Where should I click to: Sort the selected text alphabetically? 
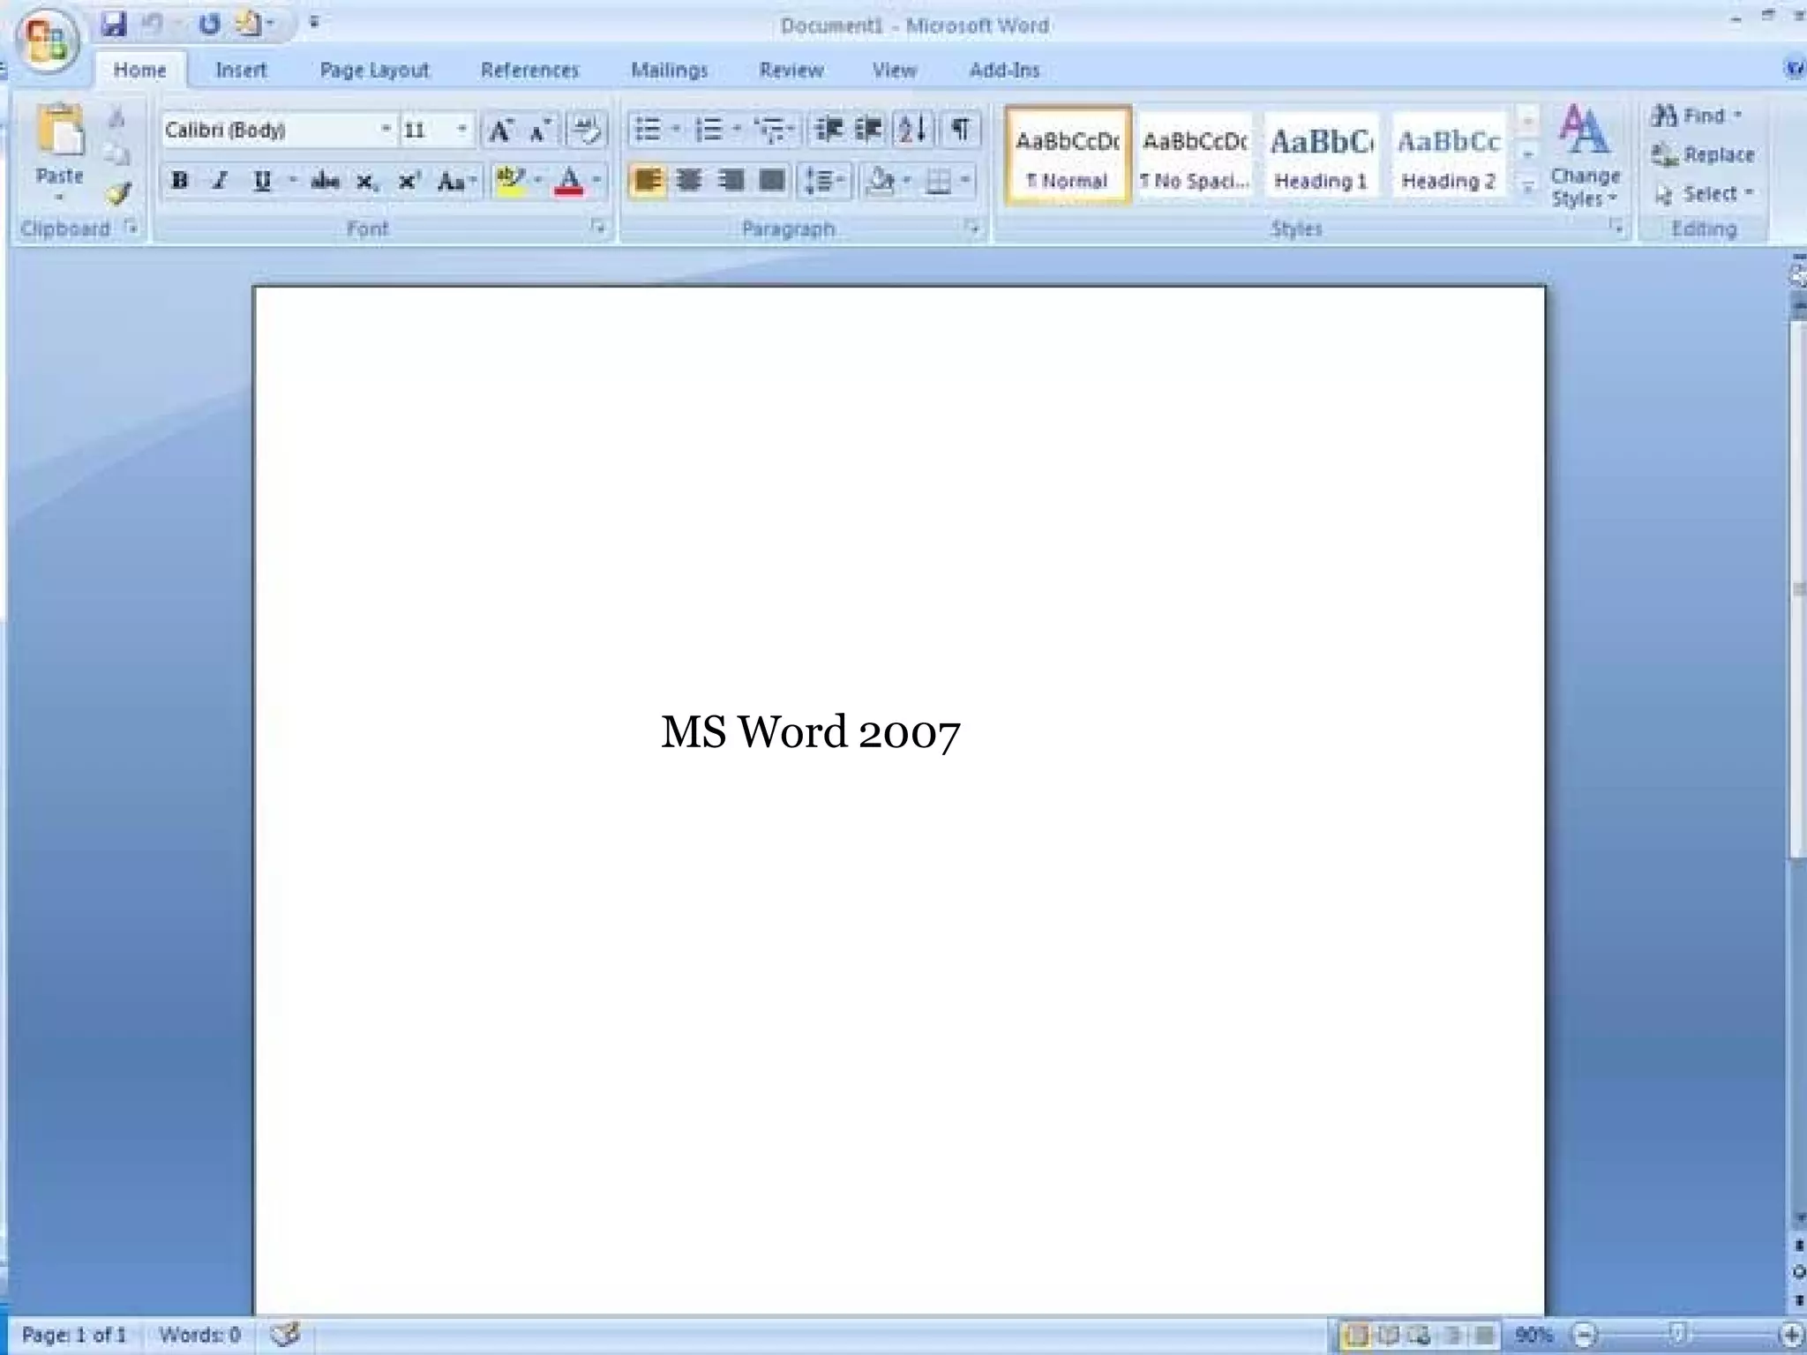pyautogui.click(x=913, y=131)
